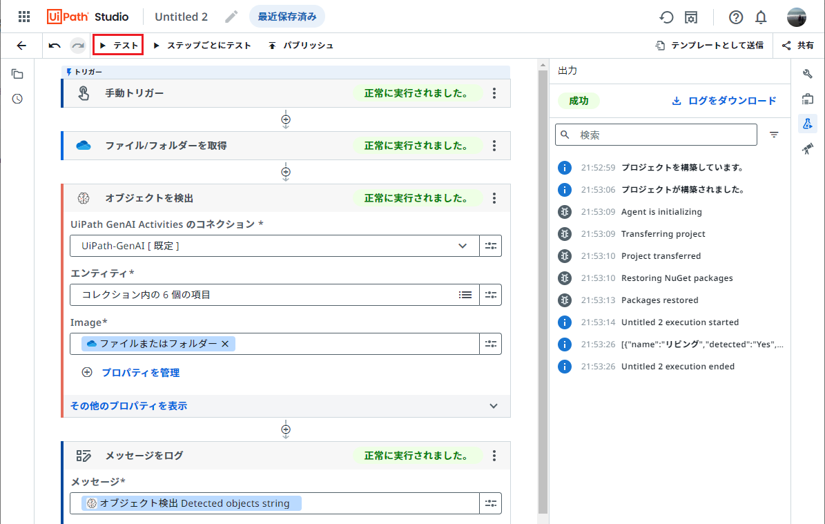Click パブリッシュ to publish the project

coord(300,46)
